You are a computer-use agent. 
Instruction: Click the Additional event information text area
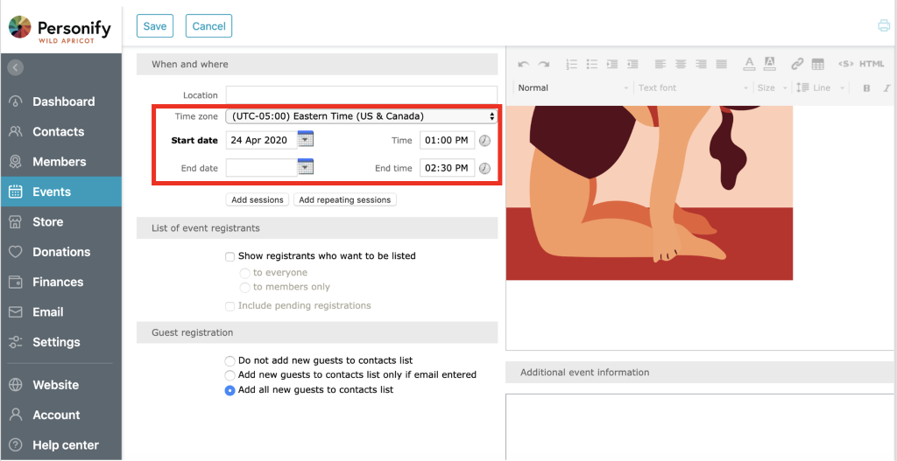[x=701, y=427]
